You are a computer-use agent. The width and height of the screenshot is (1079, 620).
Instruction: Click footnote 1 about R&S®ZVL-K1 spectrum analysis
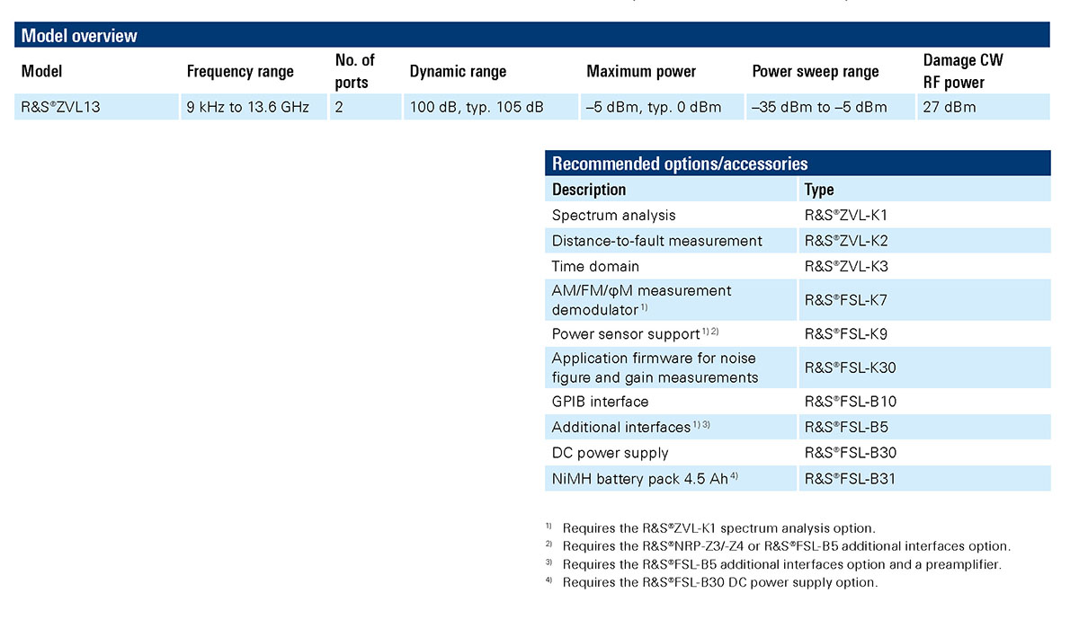pos(709,528)
